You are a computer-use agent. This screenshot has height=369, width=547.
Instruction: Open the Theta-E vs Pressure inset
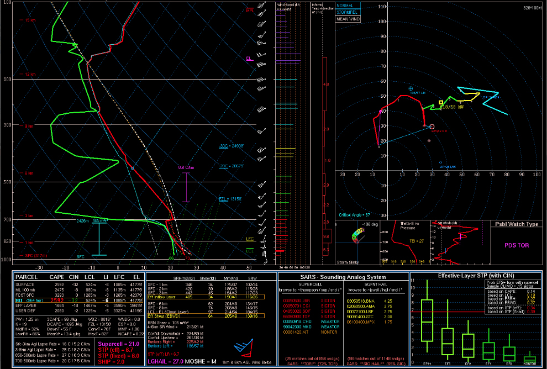pos(411,243)
